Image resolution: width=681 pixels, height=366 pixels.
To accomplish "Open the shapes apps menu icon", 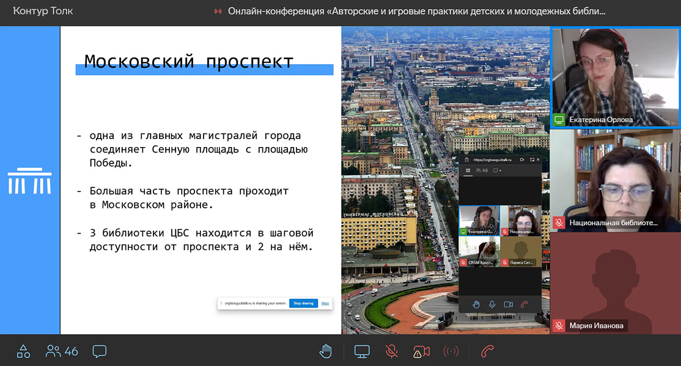I will coord(23,351).
